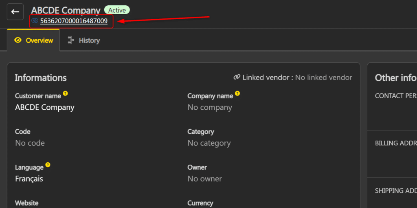The image size is (417, 208).
Task: Click the "No owner" field value
Action: pyautogui.click(x=204, y=179)
